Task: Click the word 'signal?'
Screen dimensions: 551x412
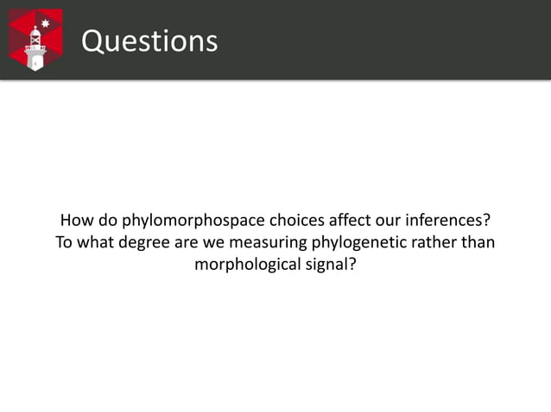Action: coord(331,265)
